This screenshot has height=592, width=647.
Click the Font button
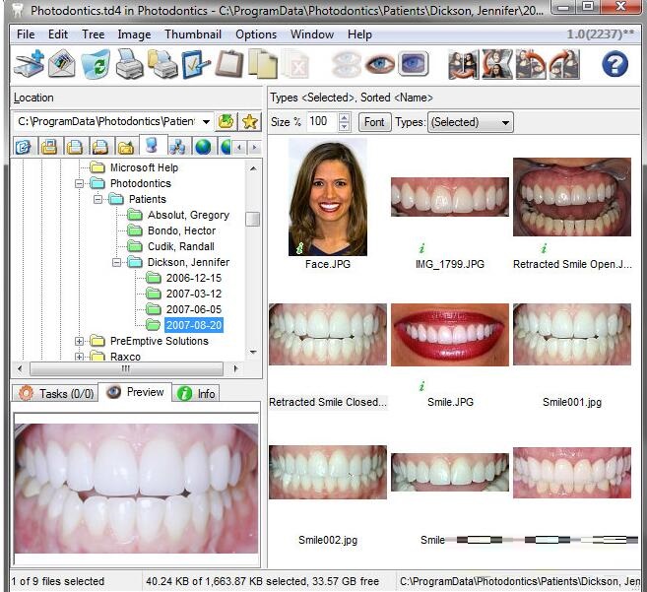pyautogui.click(x=374, y=122)
